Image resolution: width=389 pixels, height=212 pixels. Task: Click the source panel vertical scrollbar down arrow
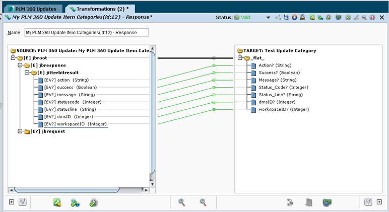[x=152, y=184]
